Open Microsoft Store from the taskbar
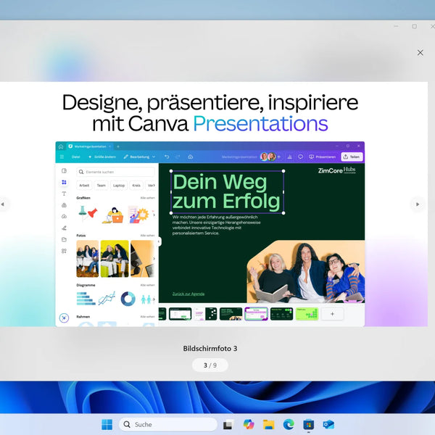This screenshot has height=435, width=435. tap(309, 424)
